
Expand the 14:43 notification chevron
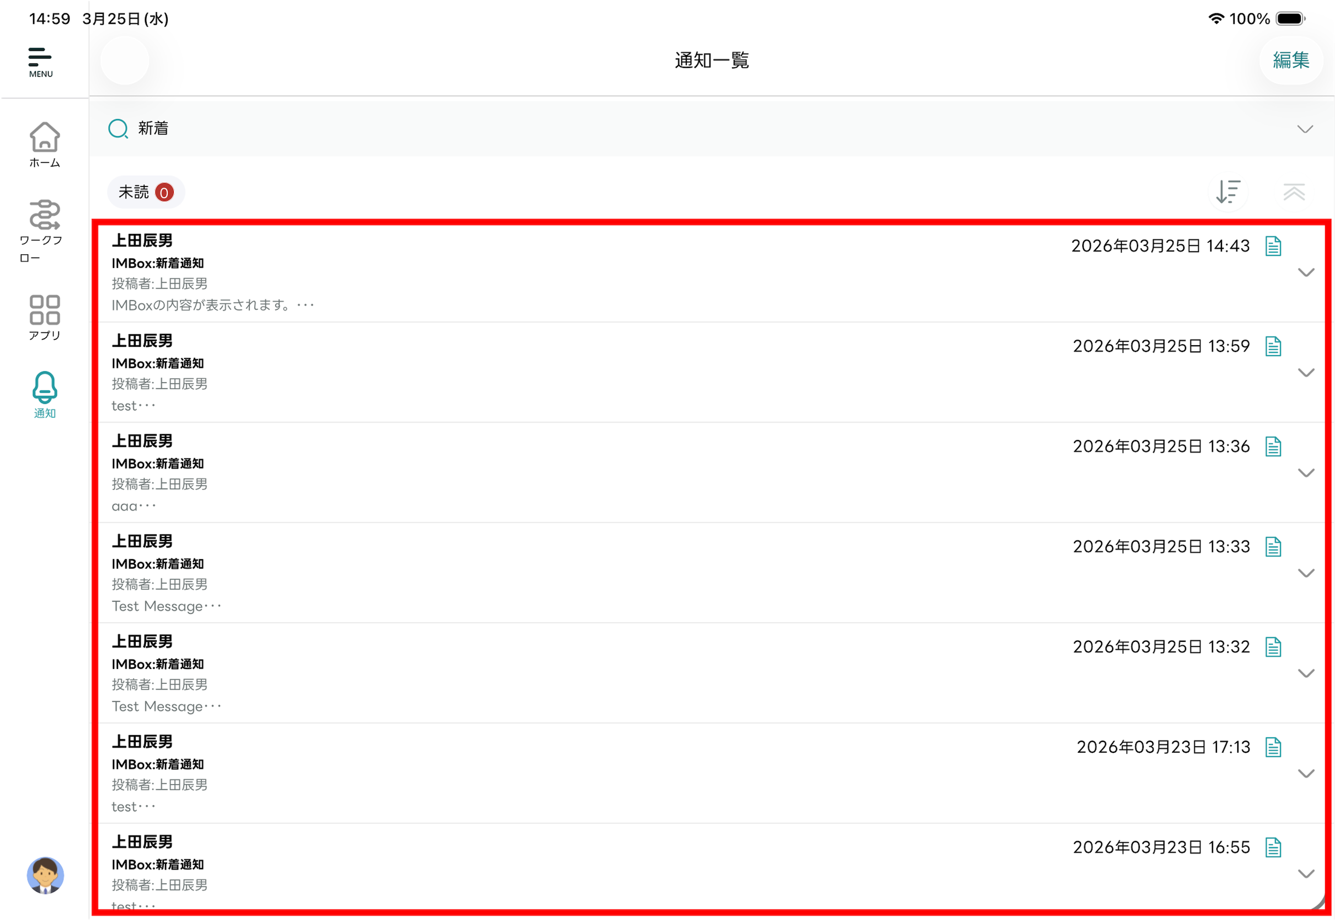pyautogui.click(x=1306, y=272)
